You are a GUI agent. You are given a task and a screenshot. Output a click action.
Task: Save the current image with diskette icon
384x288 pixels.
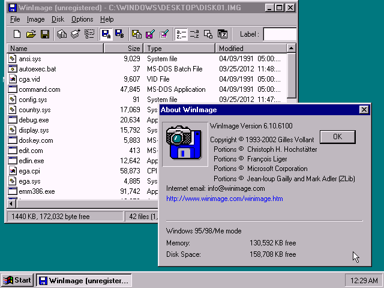coord(45,34)
